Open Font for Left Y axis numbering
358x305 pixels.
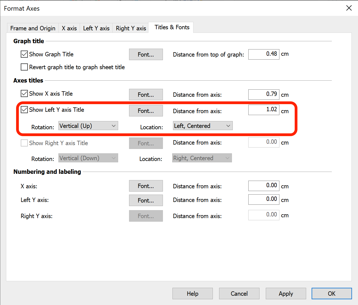click(146, 200)
